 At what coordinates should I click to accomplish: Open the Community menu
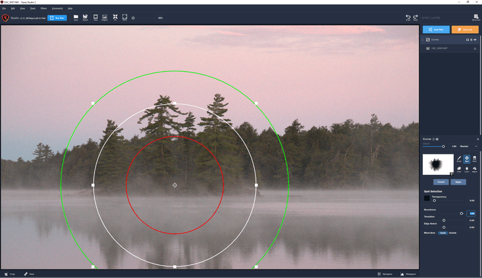57,8
